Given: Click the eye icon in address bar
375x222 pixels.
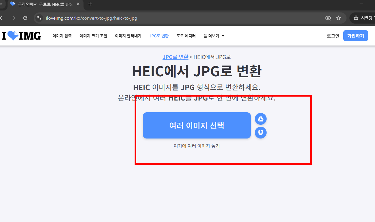Looking at the screenshot, I should click(x=328, y=18).
